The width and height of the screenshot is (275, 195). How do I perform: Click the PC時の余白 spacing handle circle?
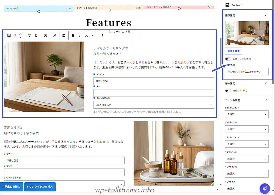tap(39, 12)
